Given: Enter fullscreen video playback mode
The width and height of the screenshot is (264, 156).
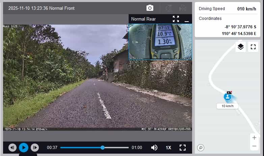Looking at the screenshot, I should pyautogui.click(x=183, y=148).
